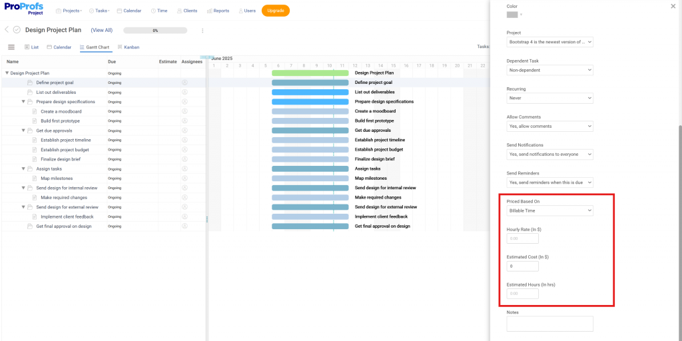
Task: Click folder icon next to Get final approval on design
Action: tap(30, 226)
